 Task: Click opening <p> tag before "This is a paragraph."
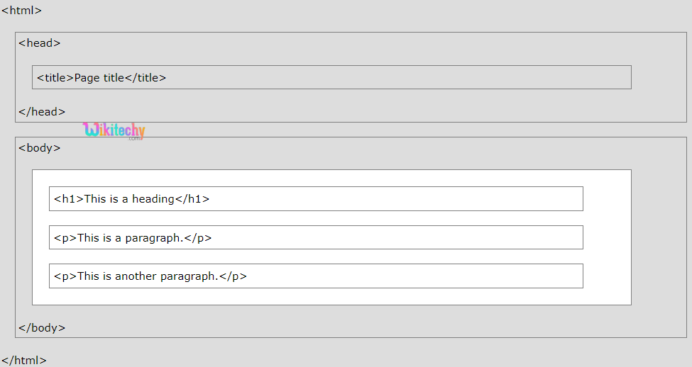65,238
